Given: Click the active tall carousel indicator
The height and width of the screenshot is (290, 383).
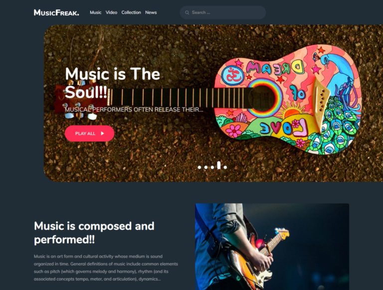Looking at the screenshot, I should pyautogui.click(x=219, y=165).
